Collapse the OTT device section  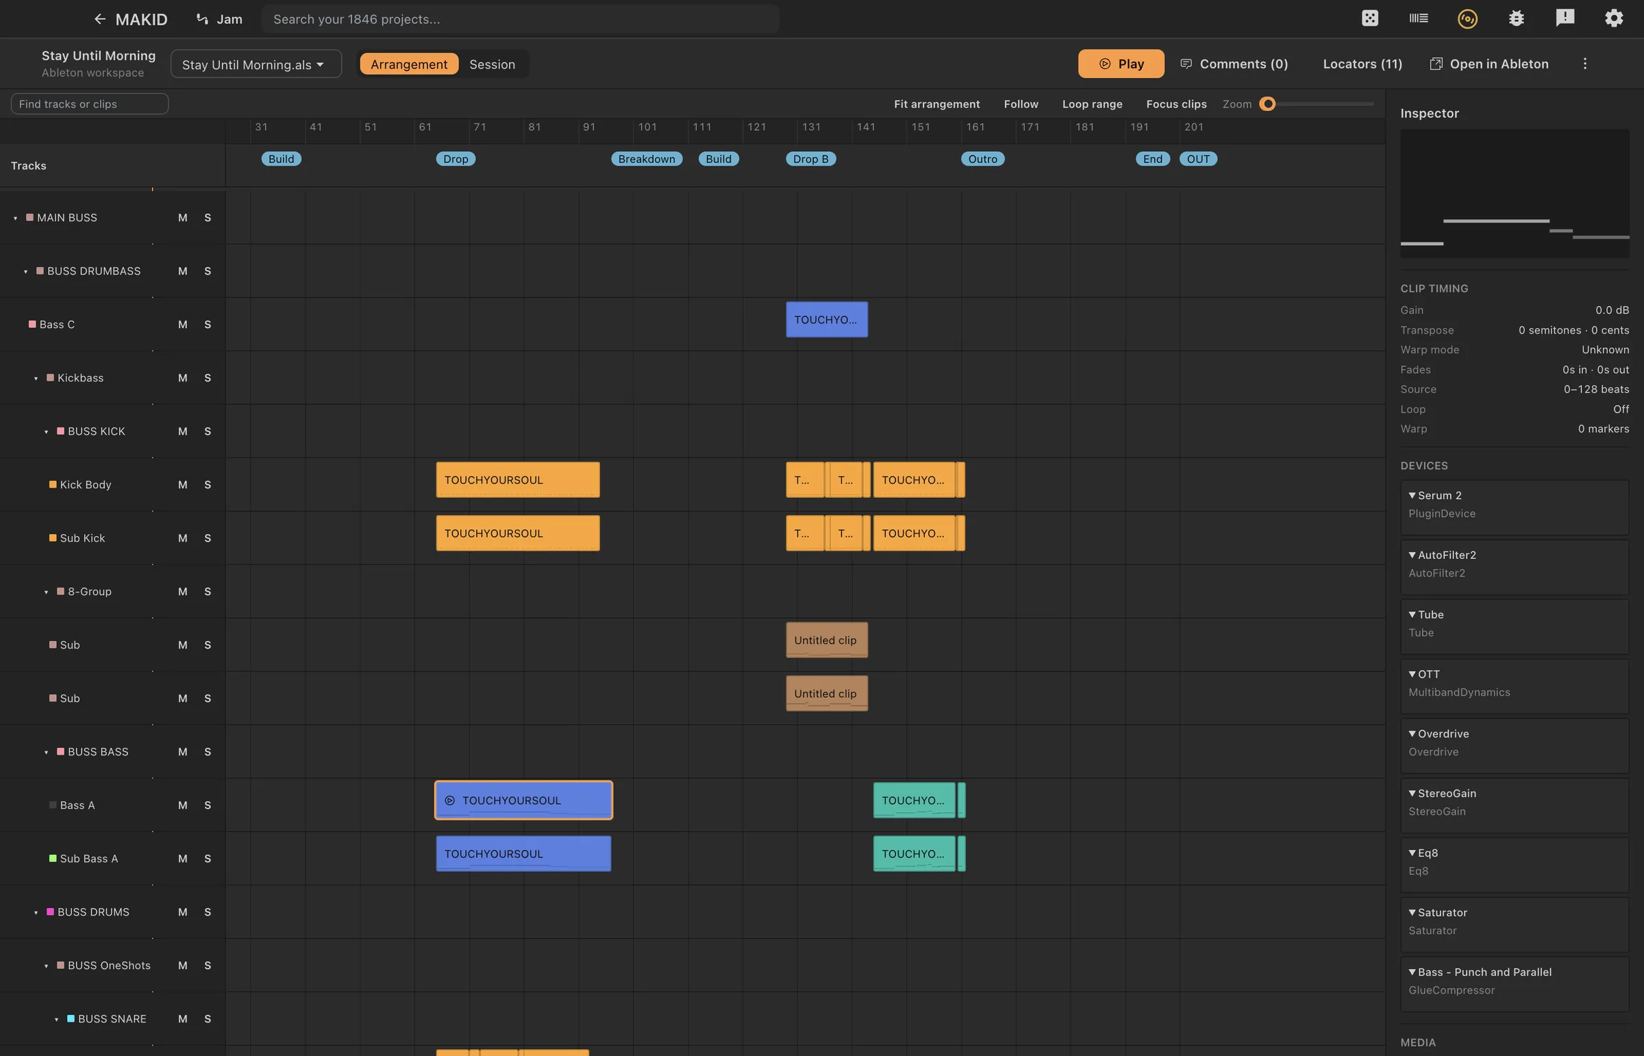click(1412, 674)
